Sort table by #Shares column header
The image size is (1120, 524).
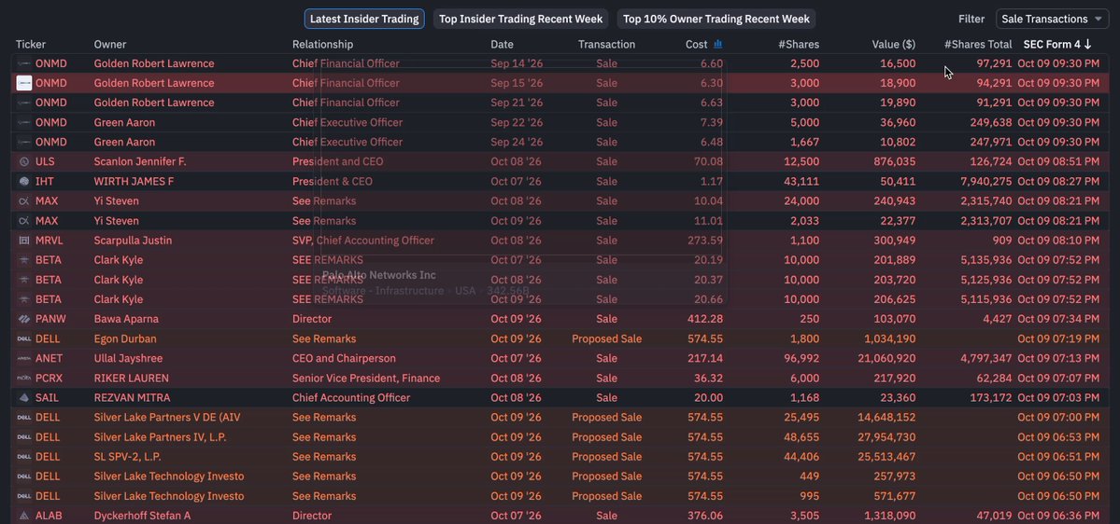(799, 44)
